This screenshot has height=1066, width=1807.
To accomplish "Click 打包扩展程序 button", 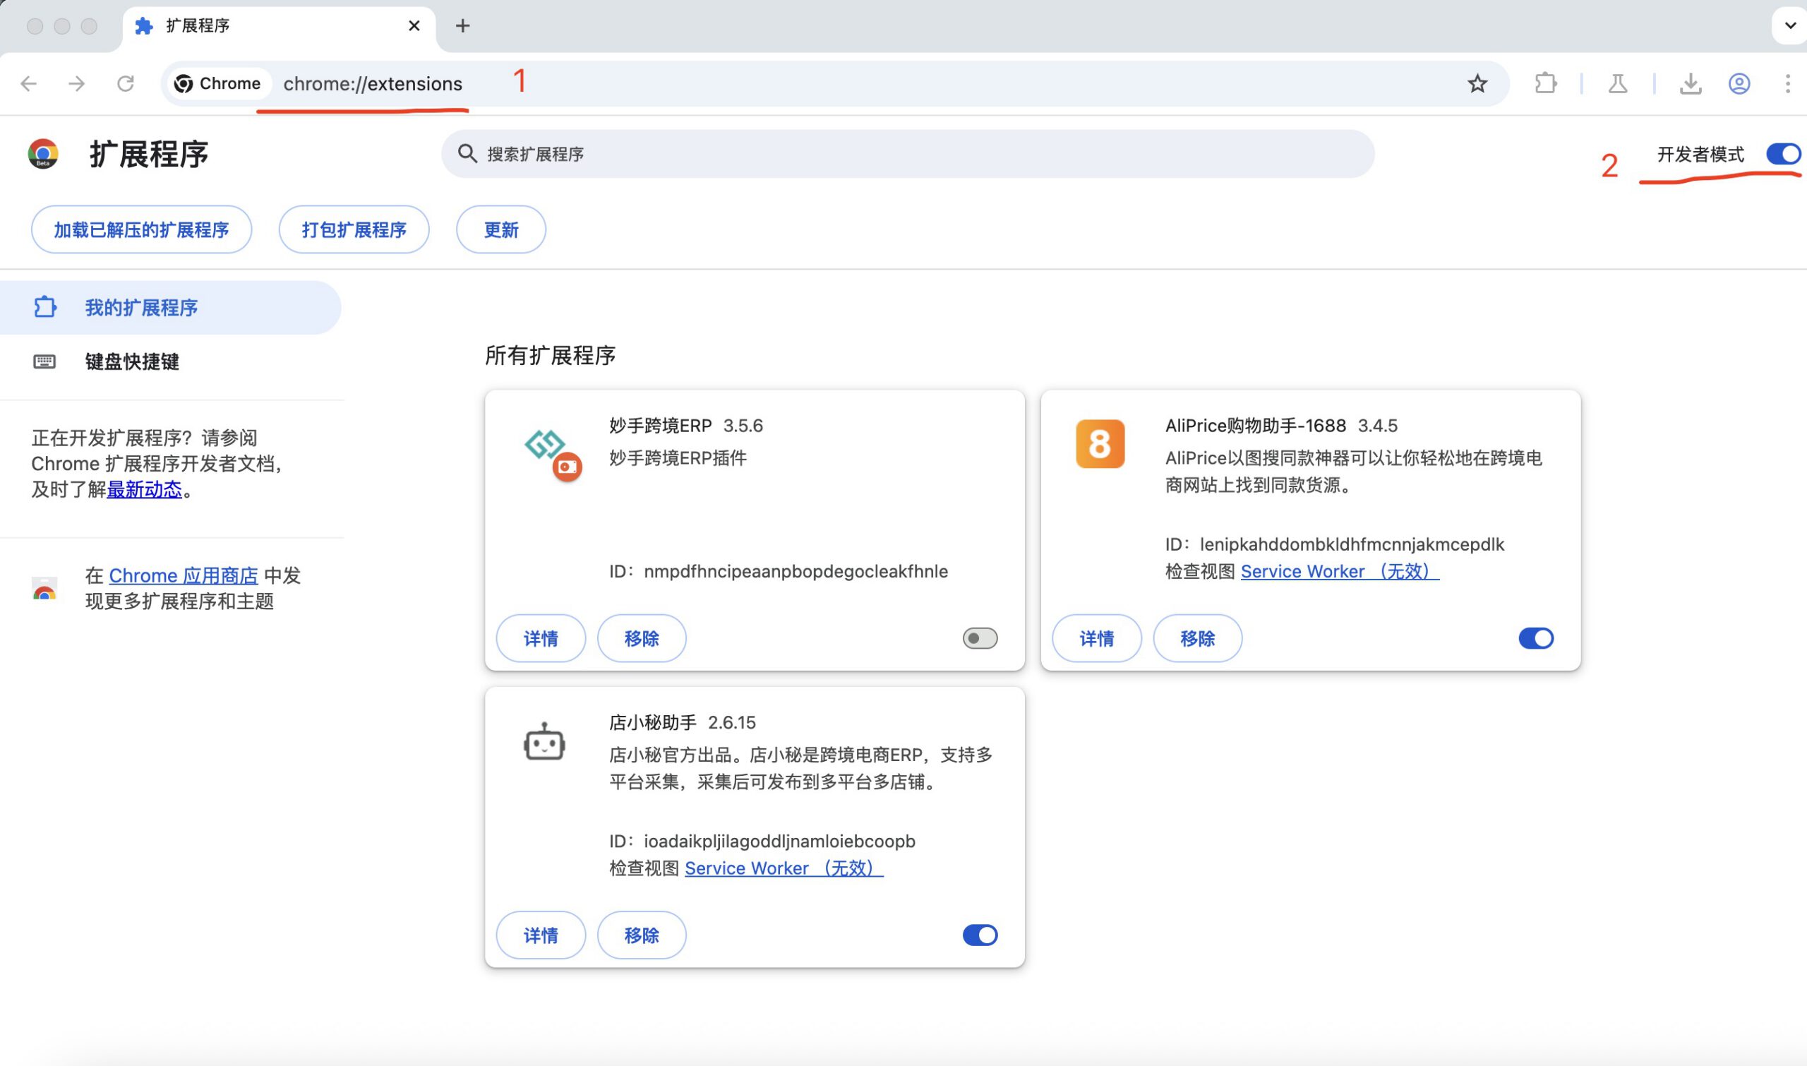I will (354, 230).
